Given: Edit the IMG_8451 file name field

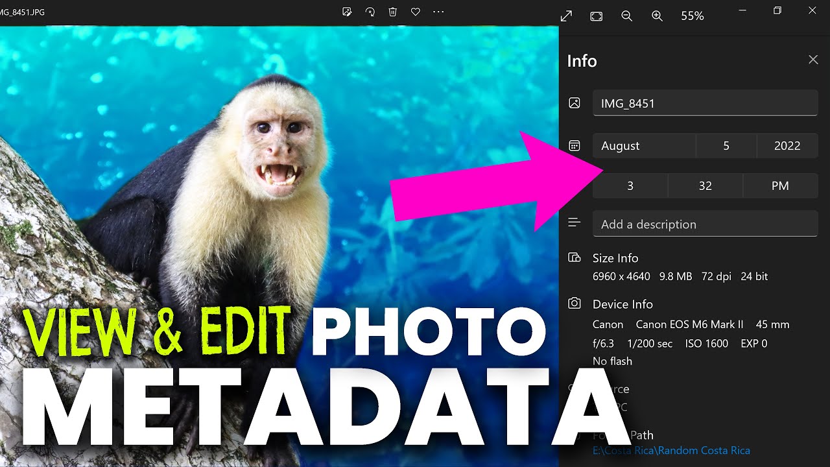Looking at the screenshot, I should point(705,103).
